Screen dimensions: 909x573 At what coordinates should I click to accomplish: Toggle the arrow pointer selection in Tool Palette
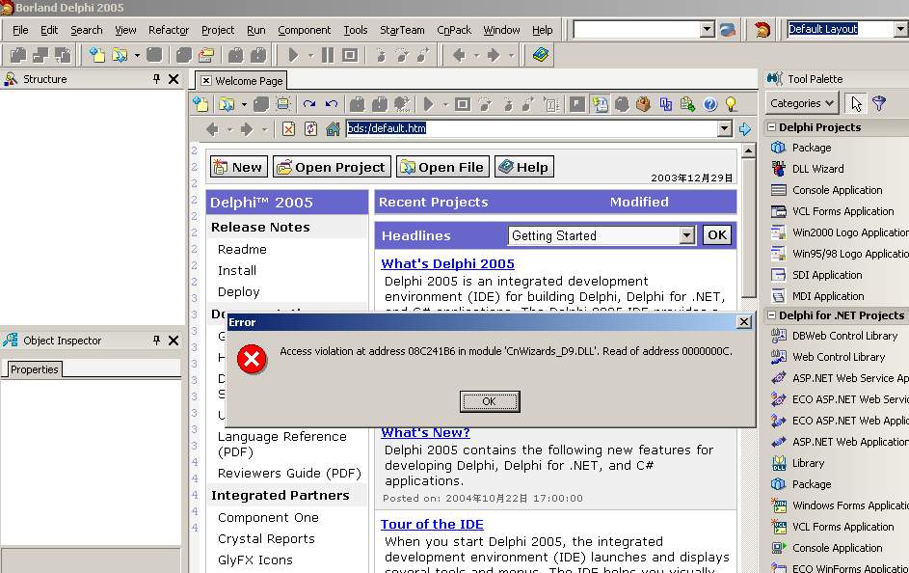[855, 103]
